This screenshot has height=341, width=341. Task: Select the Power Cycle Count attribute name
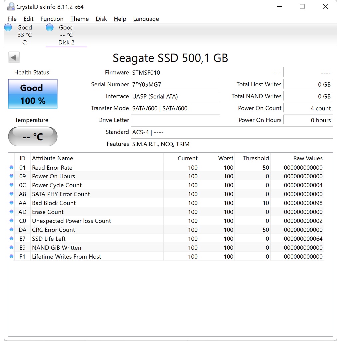57,185
